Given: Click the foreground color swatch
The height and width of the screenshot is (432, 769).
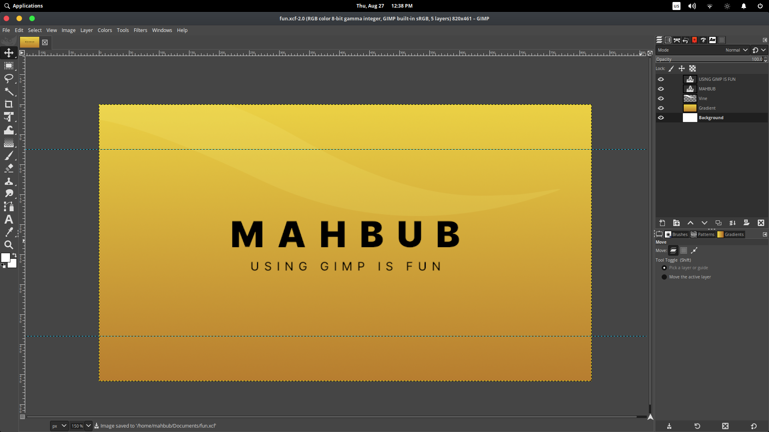Looking at the screenshot, I should tap(6, 258).
